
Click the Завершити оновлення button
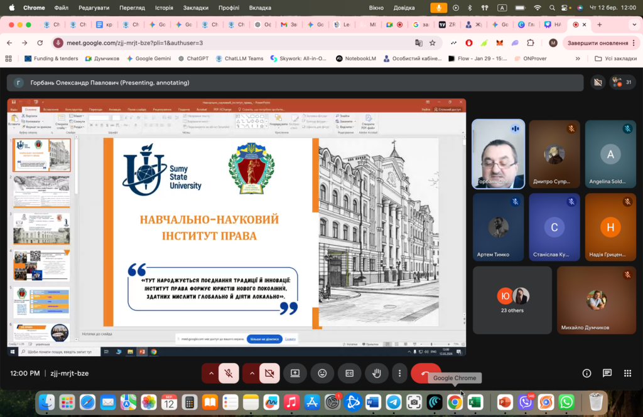tap(597, 43)
